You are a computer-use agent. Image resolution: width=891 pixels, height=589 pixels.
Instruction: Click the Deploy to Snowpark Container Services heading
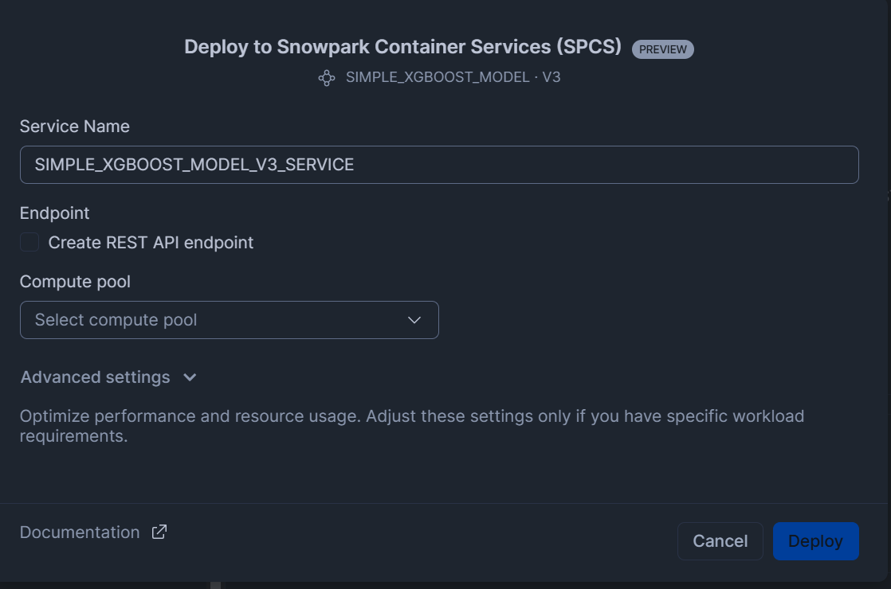pos(403,47)
